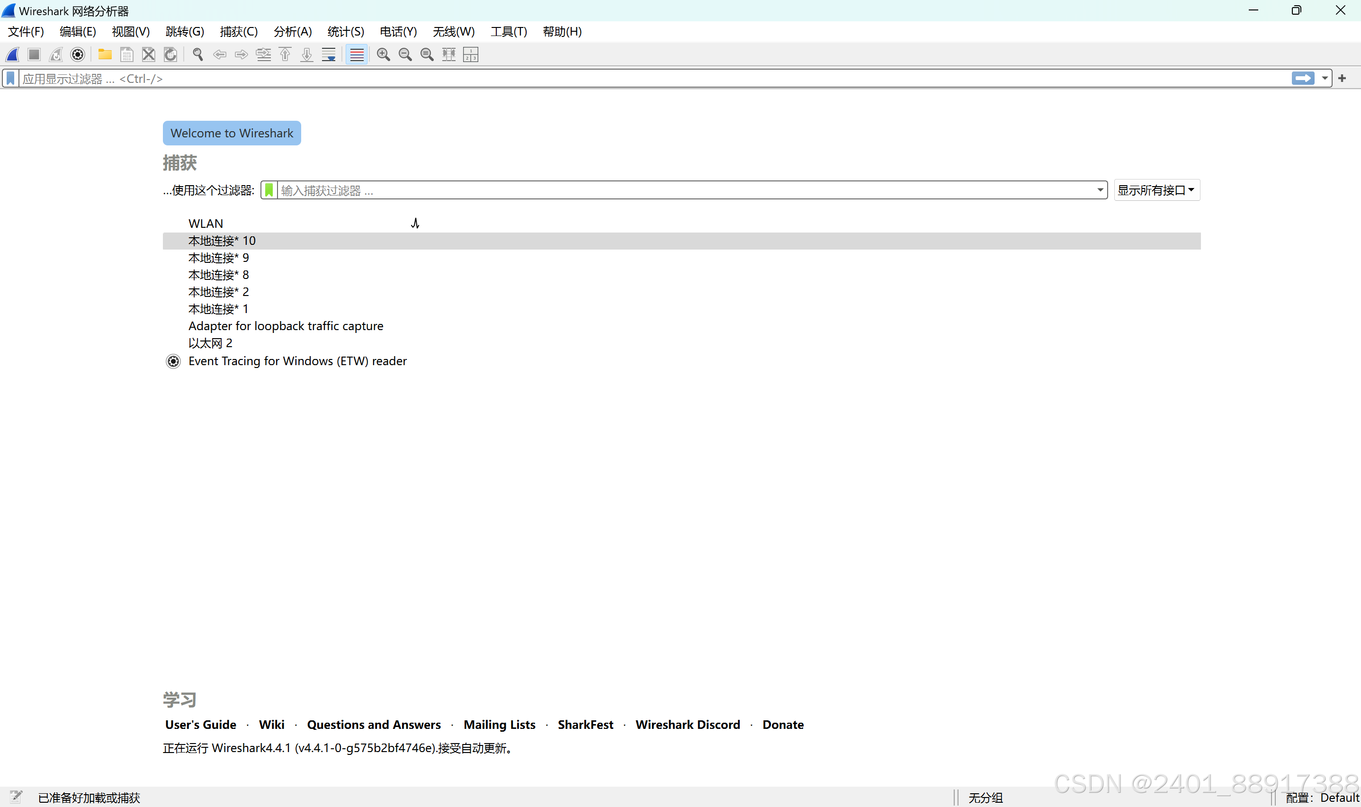
Task: Click the reload capture file icon
Action: [x=170, y=54]
